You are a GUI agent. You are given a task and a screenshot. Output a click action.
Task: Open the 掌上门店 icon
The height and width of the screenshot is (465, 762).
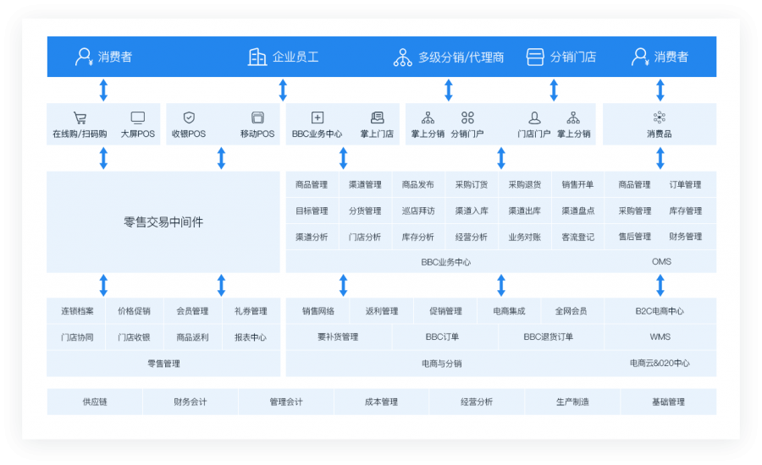[x=378, y=118]
